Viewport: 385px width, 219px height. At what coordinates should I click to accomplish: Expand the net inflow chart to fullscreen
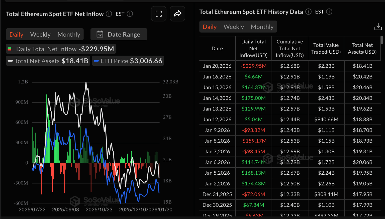coord(159,14)
